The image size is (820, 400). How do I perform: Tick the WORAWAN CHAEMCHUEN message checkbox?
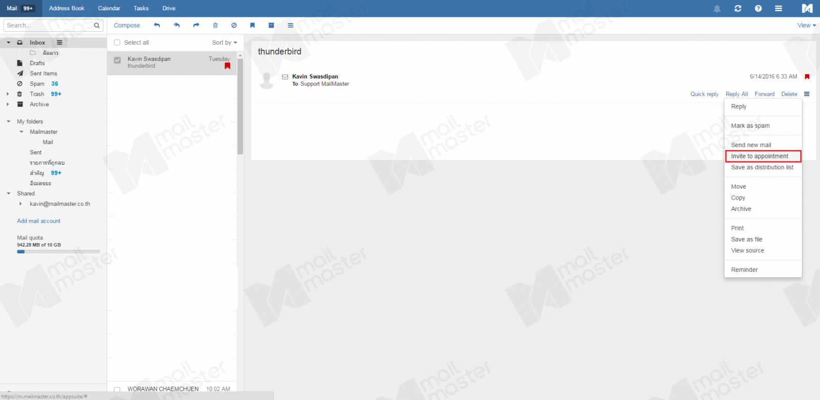click(117, 390)
